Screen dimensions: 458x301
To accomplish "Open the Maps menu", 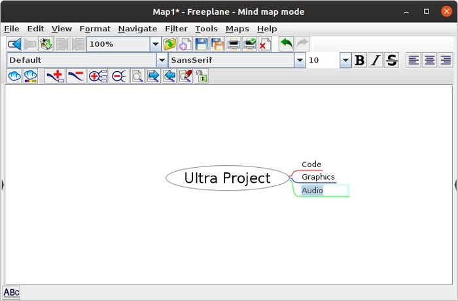I will tap(238, 29).
